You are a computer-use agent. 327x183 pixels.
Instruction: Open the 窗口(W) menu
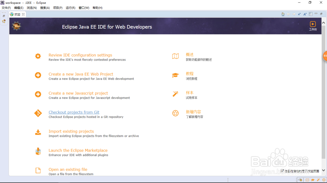click(x=84, y=8)
